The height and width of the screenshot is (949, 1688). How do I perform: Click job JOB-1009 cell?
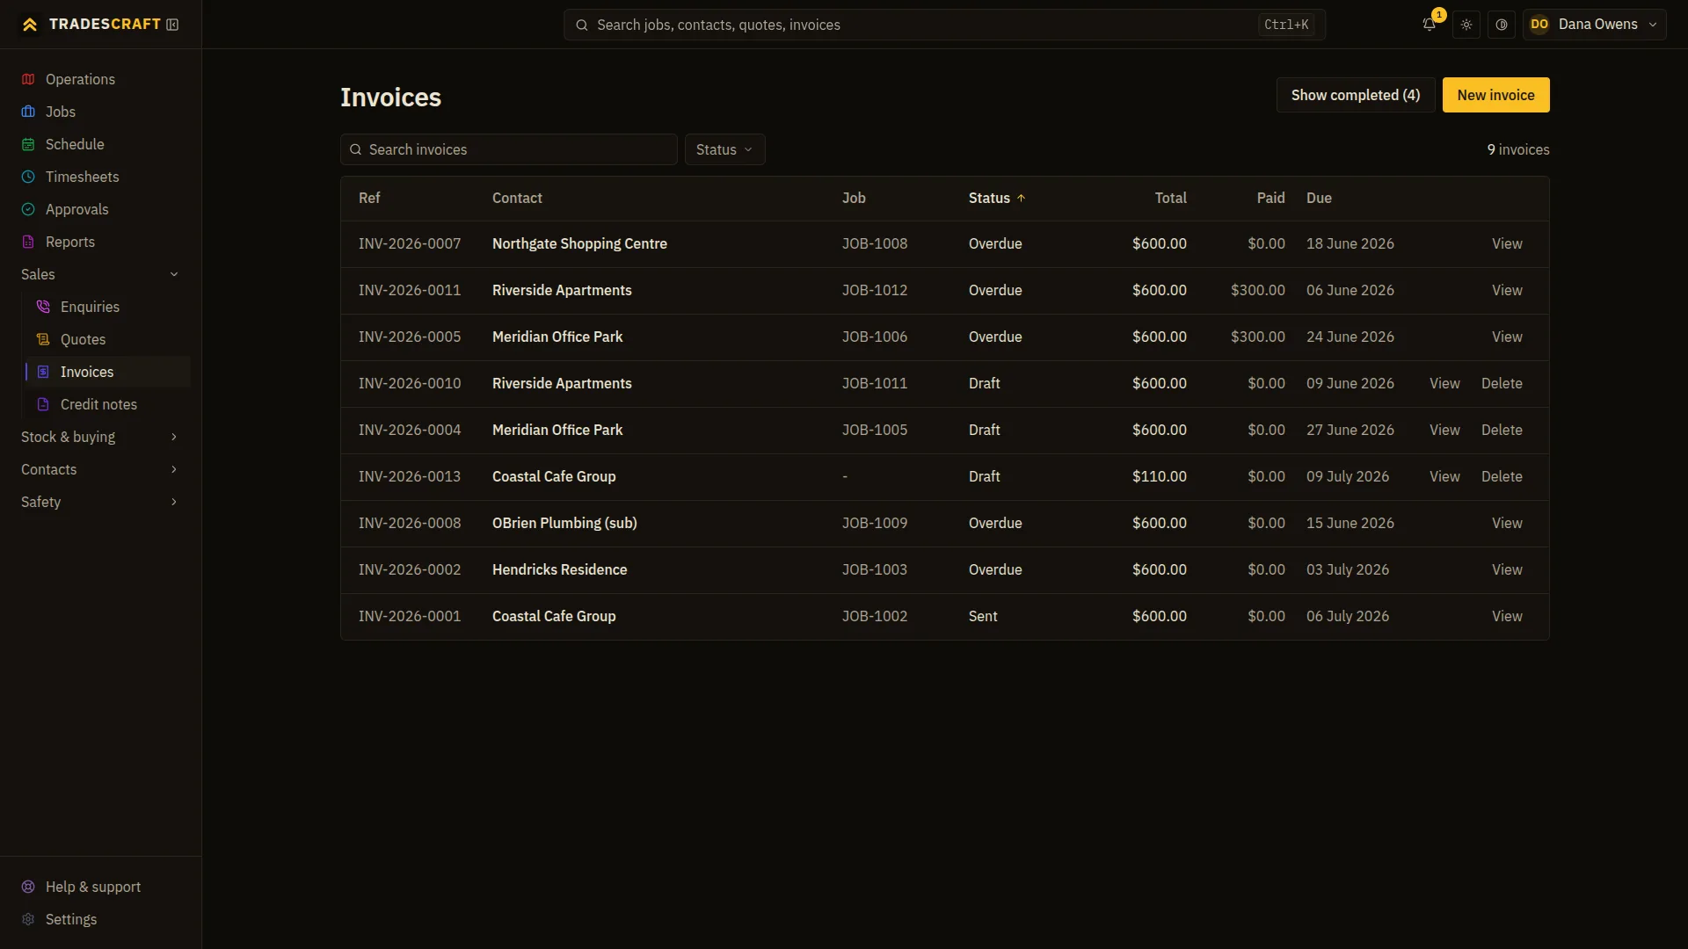click(875, 523)
